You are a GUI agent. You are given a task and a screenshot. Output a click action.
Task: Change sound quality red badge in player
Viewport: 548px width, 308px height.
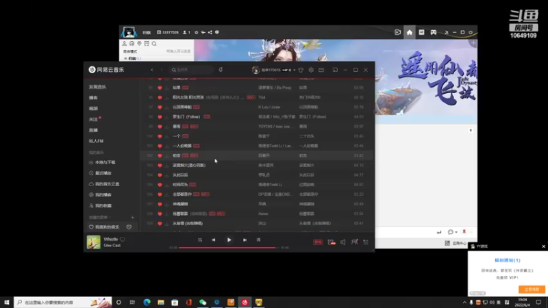click(x=318, y=242)
